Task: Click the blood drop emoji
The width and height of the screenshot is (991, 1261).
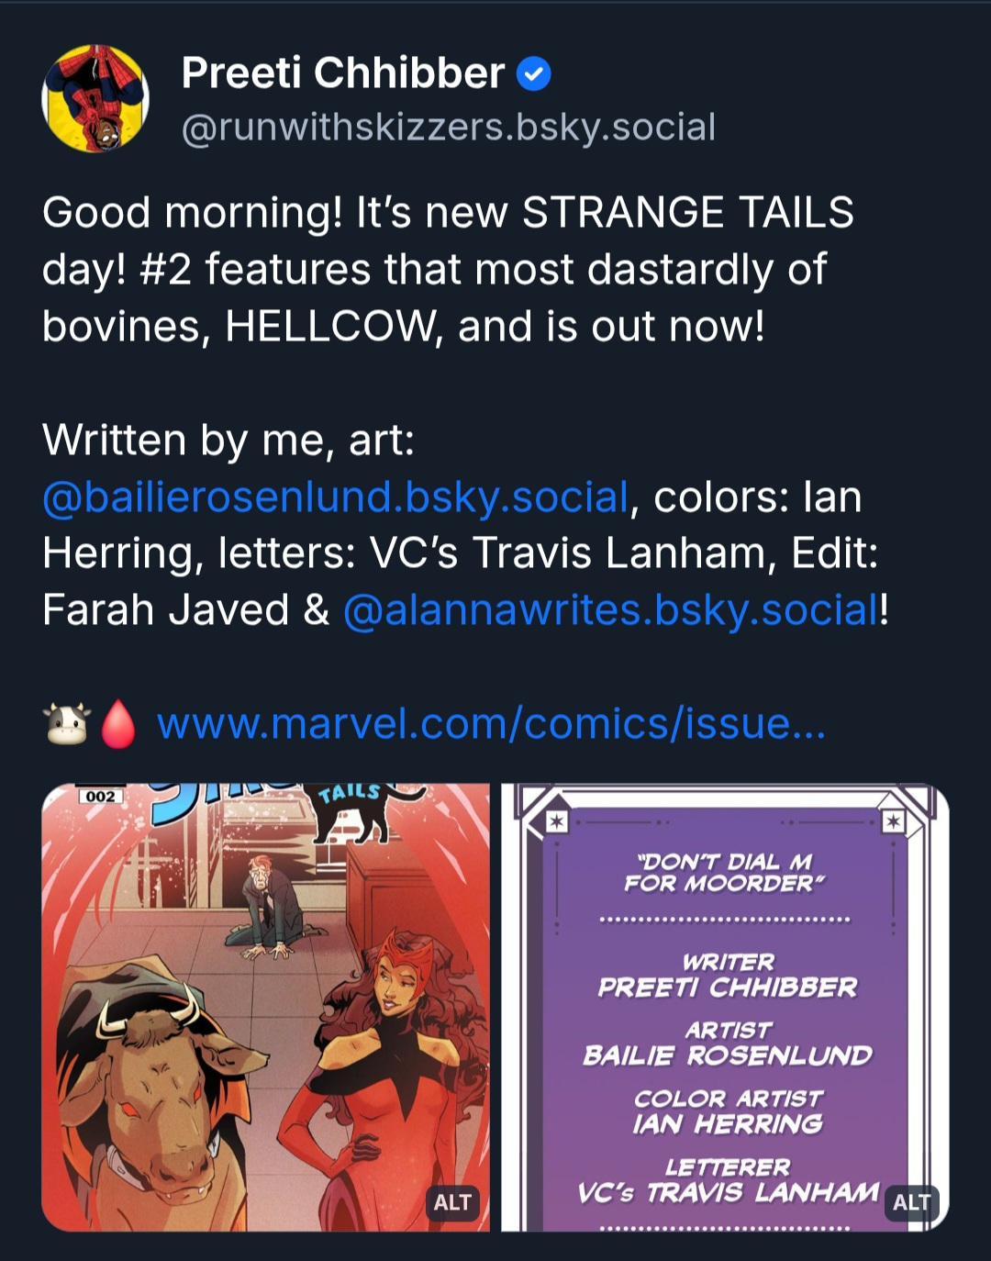Action: (x=117, y=724)
